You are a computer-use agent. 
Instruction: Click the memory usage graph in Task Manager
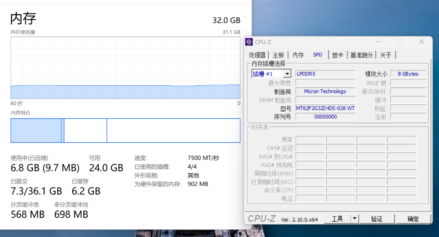tap(126, 68)
